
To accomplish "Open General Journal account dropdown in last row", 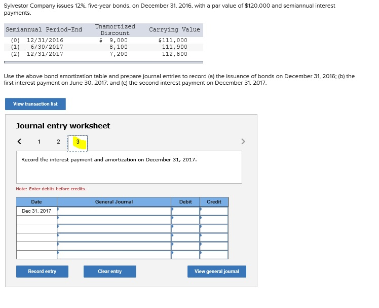I will [x=114, y=255].
